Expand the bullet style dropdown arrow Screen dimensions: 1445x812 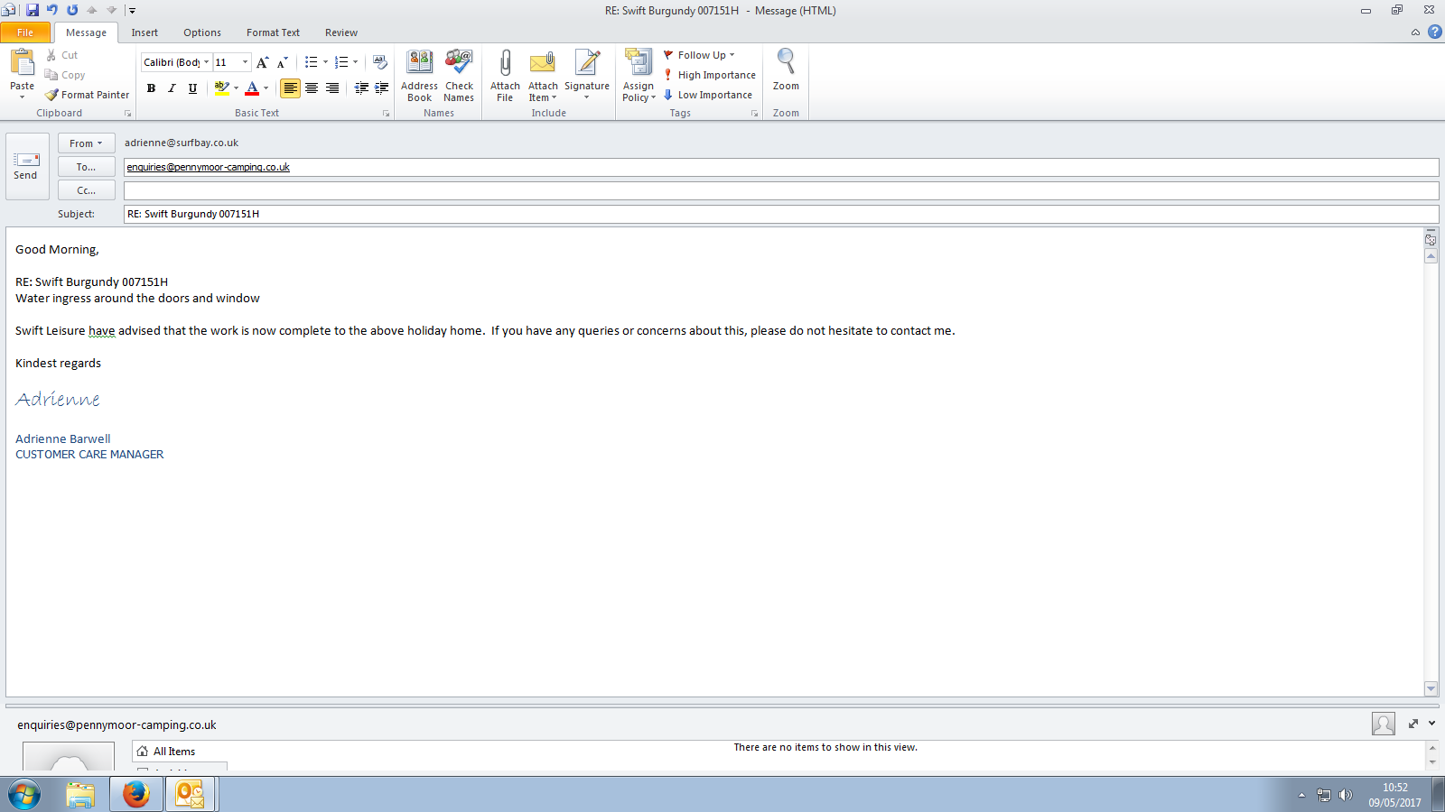coord(325,62)
